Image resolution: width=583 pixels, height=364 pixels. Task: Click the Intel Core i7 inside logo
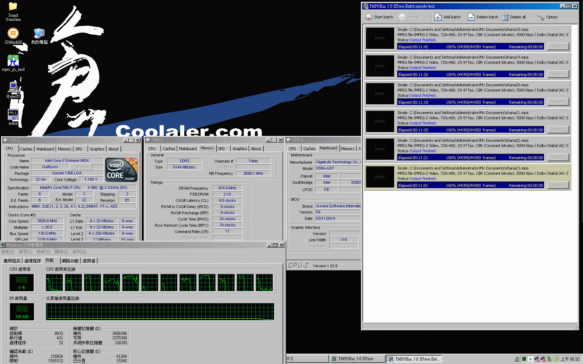coord(121,170)
